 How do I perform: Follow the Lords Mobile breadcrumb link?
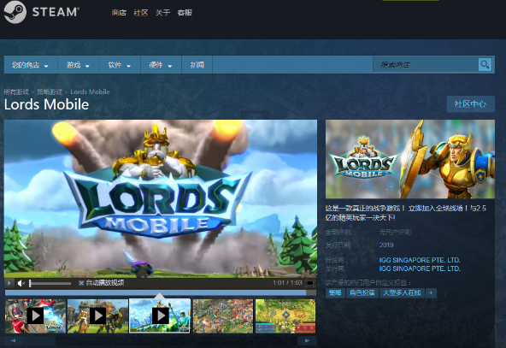pyautogui.click(x=90, y=92)
